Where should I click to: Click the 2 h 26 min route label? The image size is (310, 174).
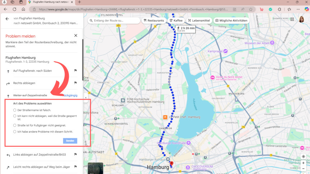click(x=185, y=29)
